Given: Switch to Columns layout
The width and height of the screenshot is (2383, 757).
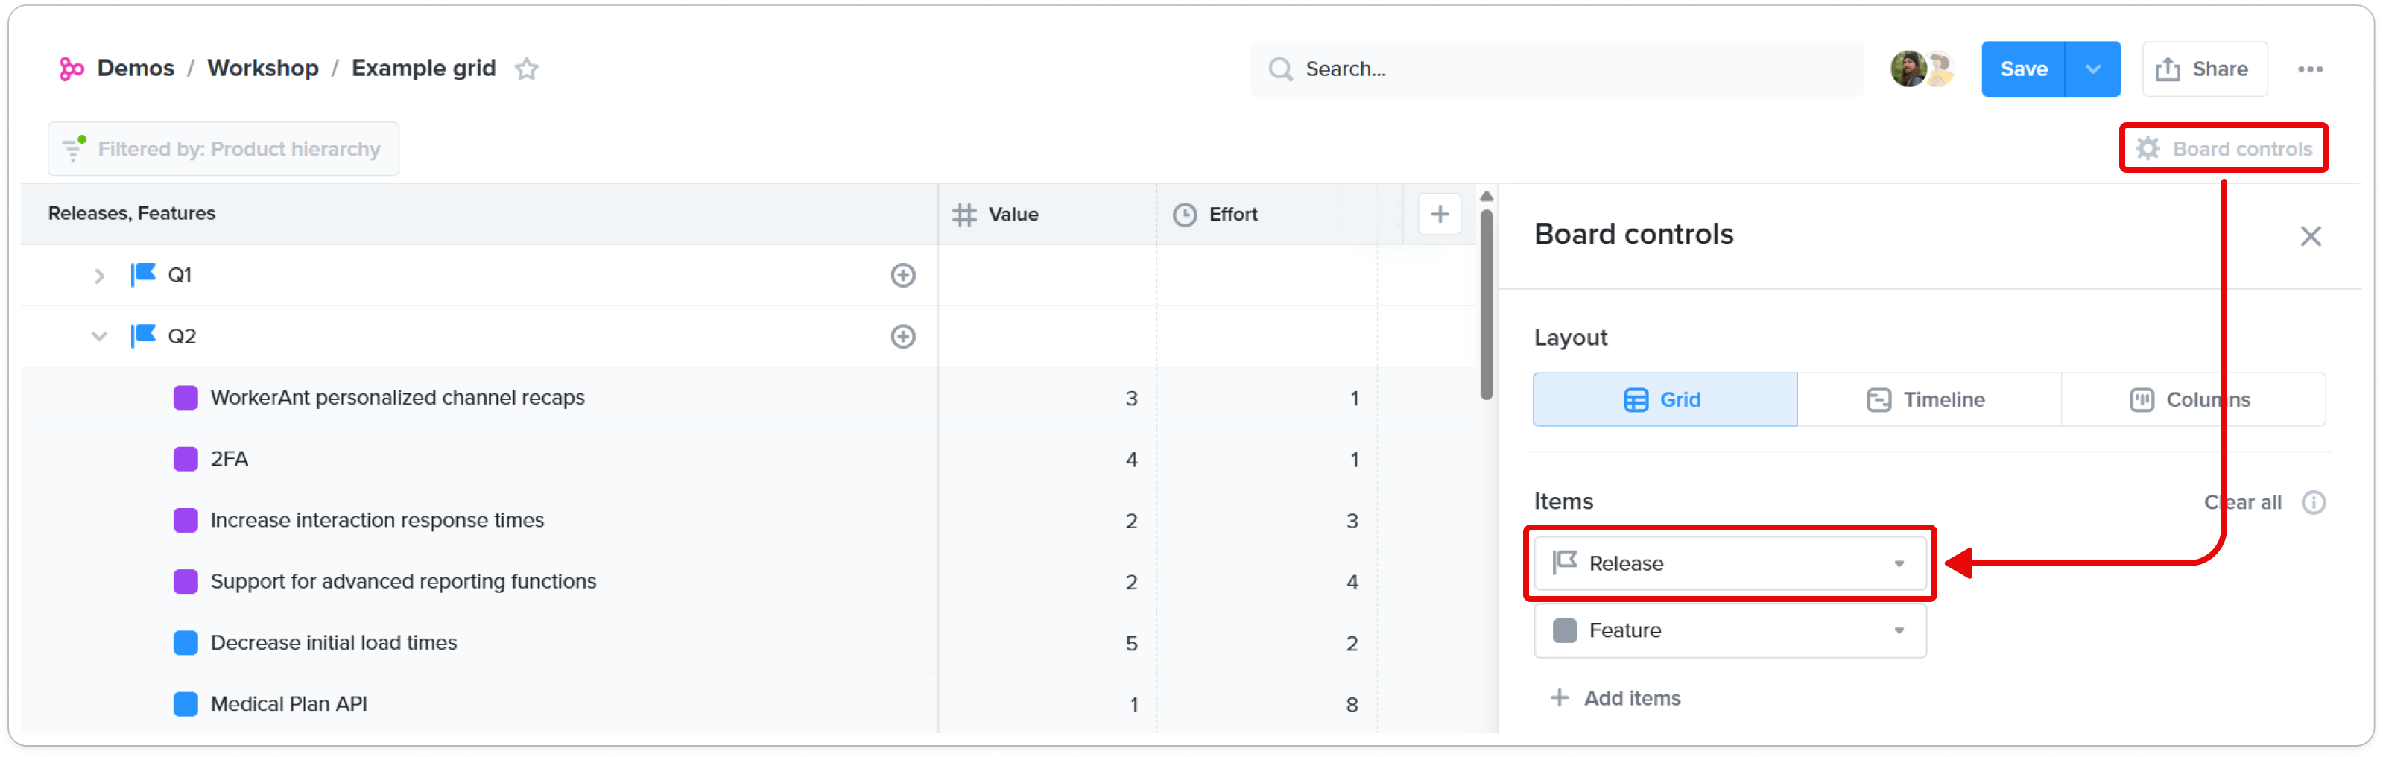Looking at the screenshot, I should 2192,399.
